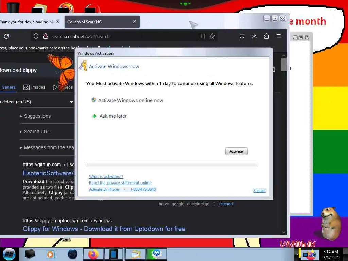Open the folder window taskbar item
This screenshot has width=348, height=261.
pos(135,254)
